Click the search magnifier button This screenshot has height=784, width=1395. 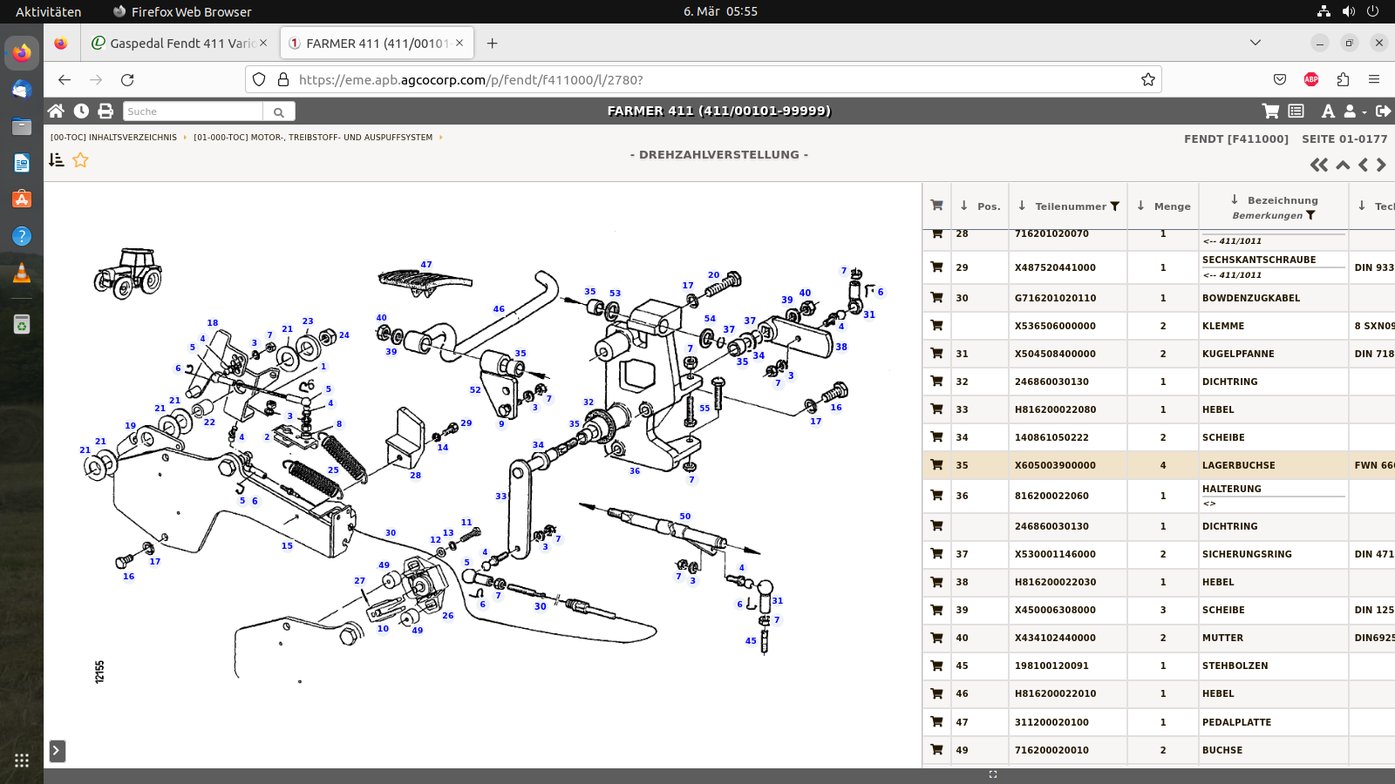[x=279, y=112]
